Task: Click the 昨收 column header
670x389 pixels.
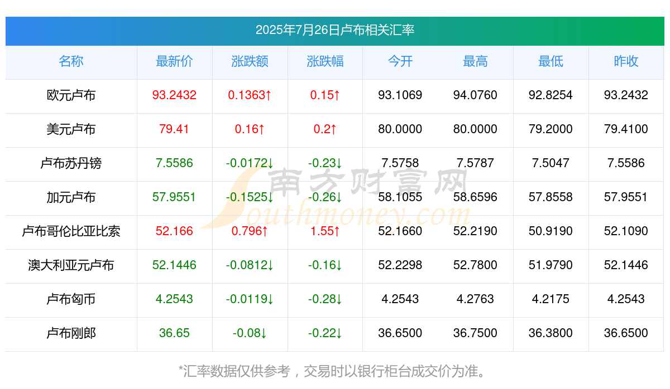Action: click(x=626, y=61)
